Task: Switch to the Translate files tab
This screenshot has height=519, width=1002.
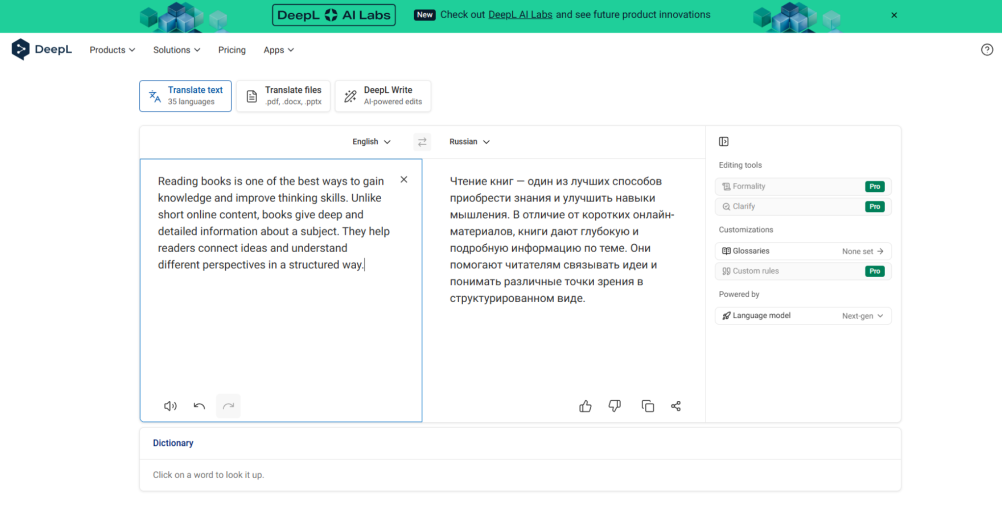Action: (283, 96)
